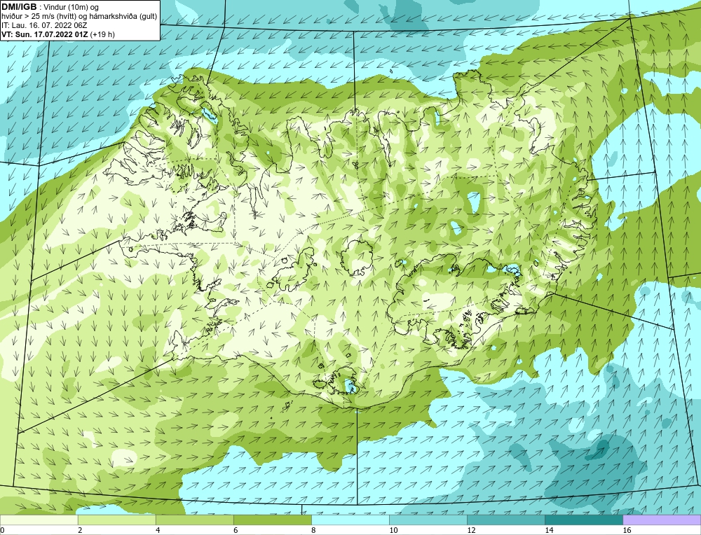This screenshot has height=535, width=701.
Task: Click the 10–12 m/s teal legend swatch
Action: pyautogui.click(x=428, y=520)
